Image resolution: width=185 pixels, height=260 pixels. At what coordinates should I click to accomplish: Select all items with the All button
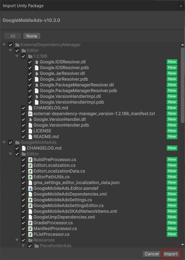coord(13,36)
